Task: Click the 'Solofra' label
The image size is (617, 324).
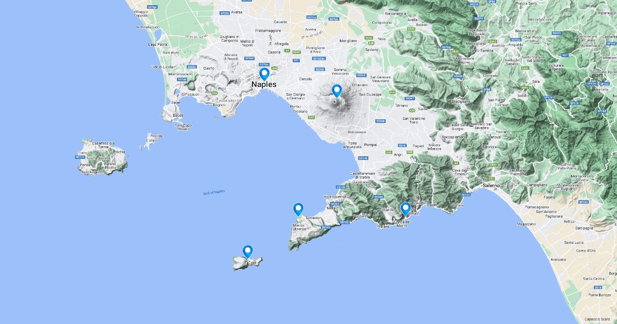Action: coord(523,95)
